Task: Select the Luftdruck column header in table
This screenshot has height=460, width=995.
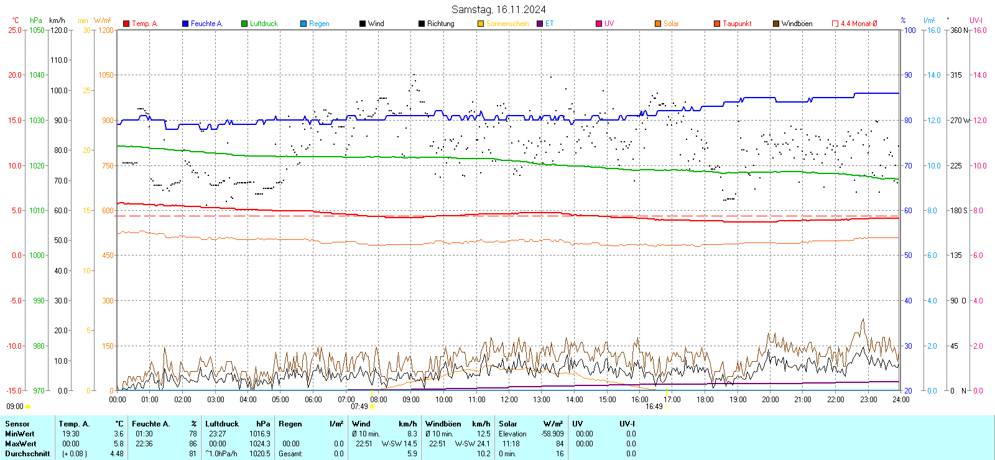Action: point(222,424)
